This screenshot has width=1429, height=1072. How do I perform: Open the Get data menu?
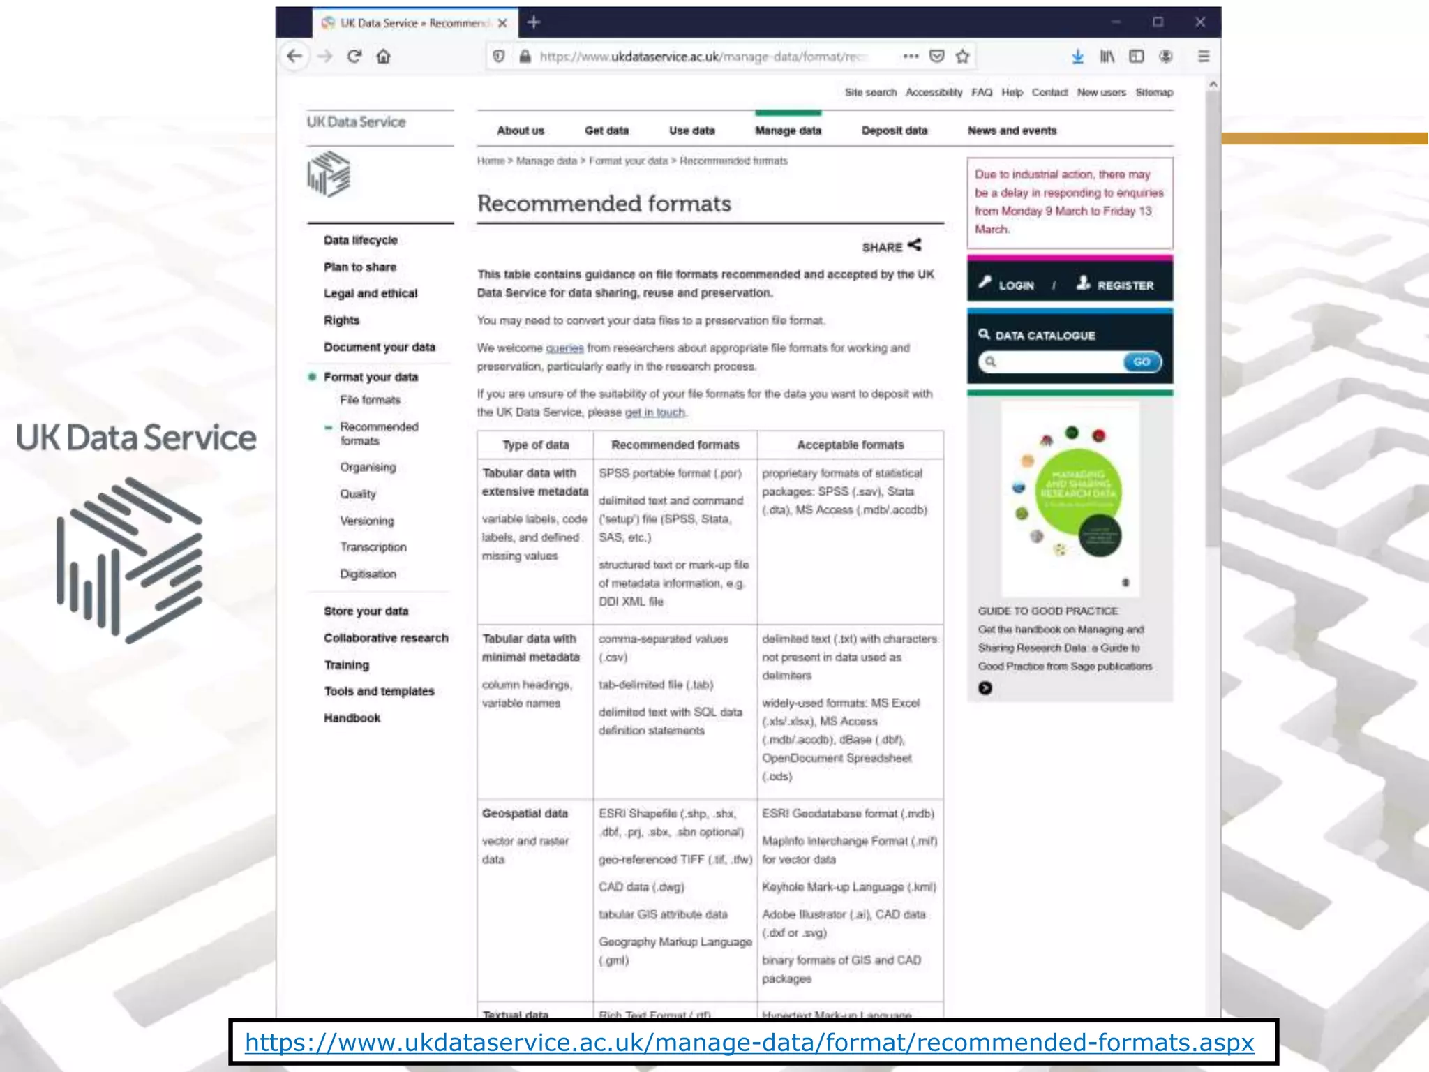[606, 131]
